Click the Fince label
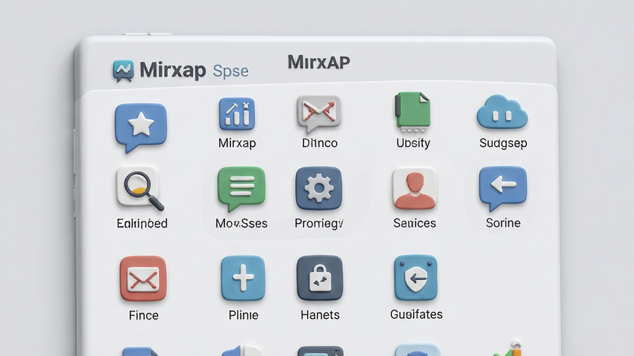The height and width of the screenshot is (356, 634). (144, 315)
